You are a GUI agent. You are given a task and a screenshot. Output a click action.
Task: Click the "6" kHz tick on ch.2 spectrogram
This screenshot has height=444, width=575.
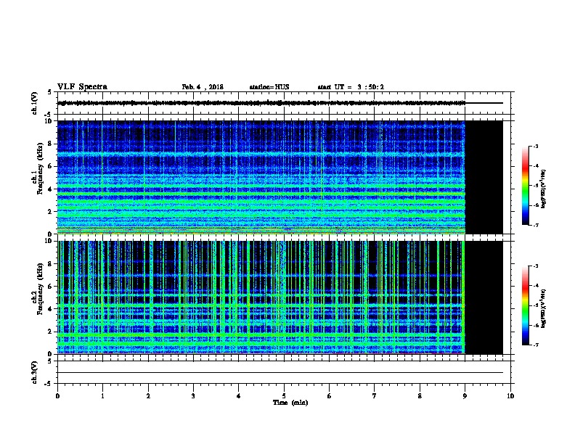(50, 287)
